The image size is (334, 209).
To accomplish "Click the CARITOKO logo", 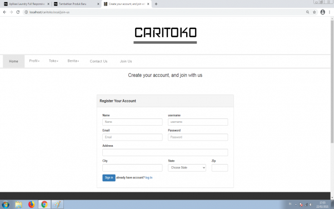I will click(165, 35).
